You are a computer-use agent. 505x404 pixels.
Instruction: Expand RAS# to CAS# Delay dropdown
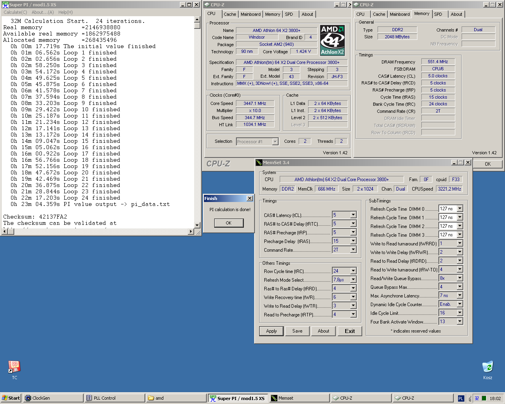click(x=353, y=224)
